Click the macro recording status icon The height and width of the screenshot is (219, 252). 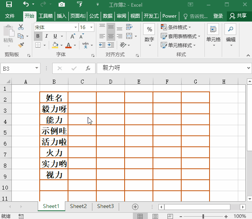pyautogui.click(x=21, y=216)
